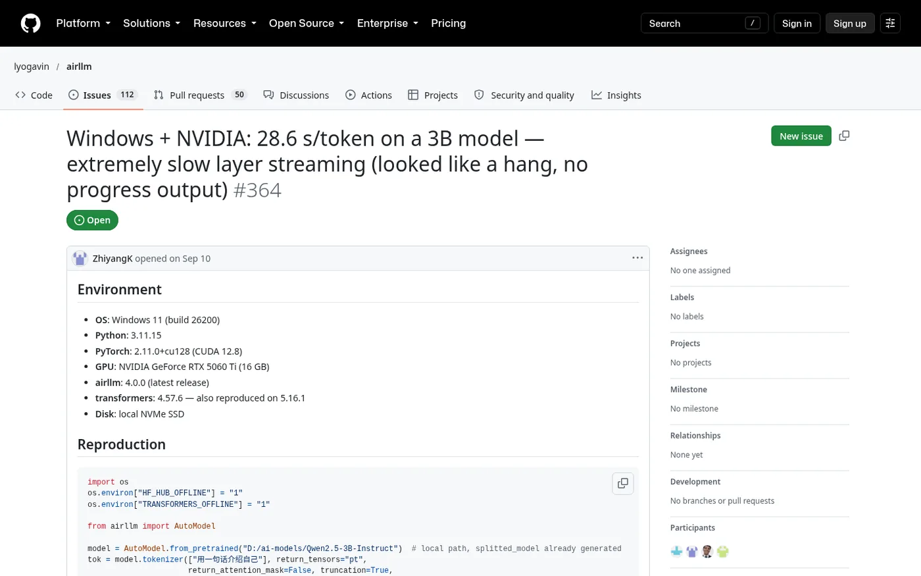
Task: Click the 'No labels' text
Action: 687,317
